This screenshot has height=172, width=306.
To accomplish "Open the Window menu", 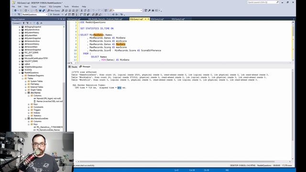I will click(x=75, y=6).
